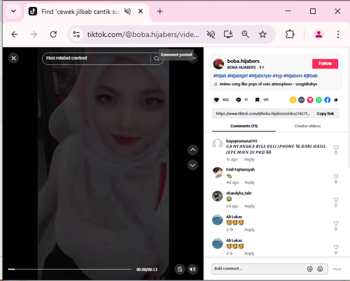The width and height of the screenshot is (350, 281).
Task: Open Chrome profile avatar
Action: pyautogui.click(x=318, y=34)
